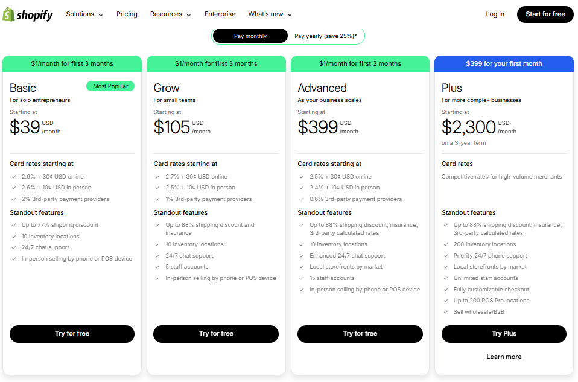Switch to Pay yearly billing
The image size is (578, 382).
(x=323, y=36)
